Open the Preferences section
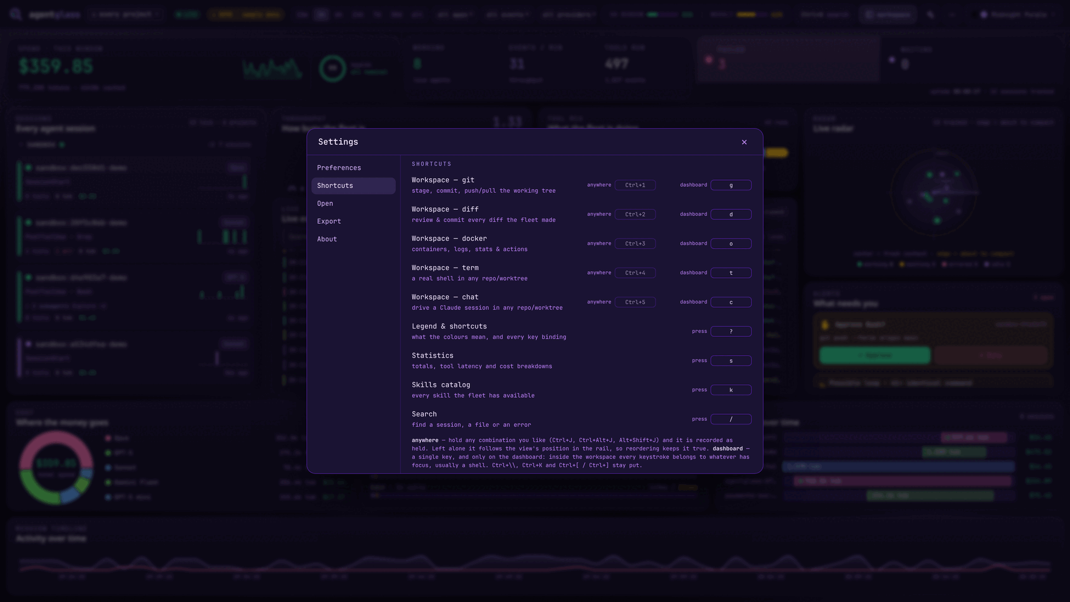Viewport: 1070px width, 602px height. point(353,168)
